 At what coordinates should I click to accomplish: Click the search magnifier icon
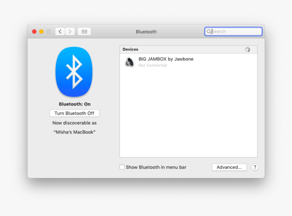pos(209,31)
